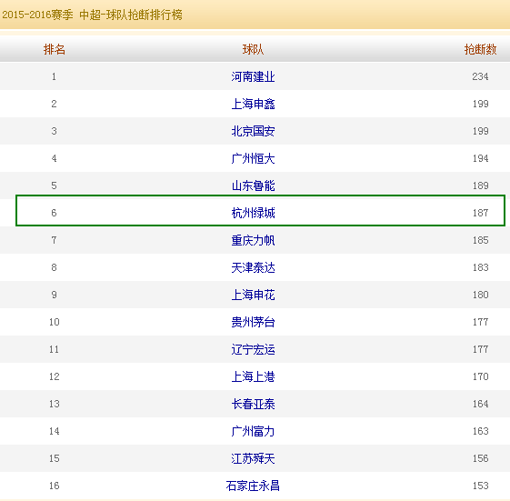Click the 石家庄永昌 team link
Screen dimensions: 510x501
[x=253, y=486]
